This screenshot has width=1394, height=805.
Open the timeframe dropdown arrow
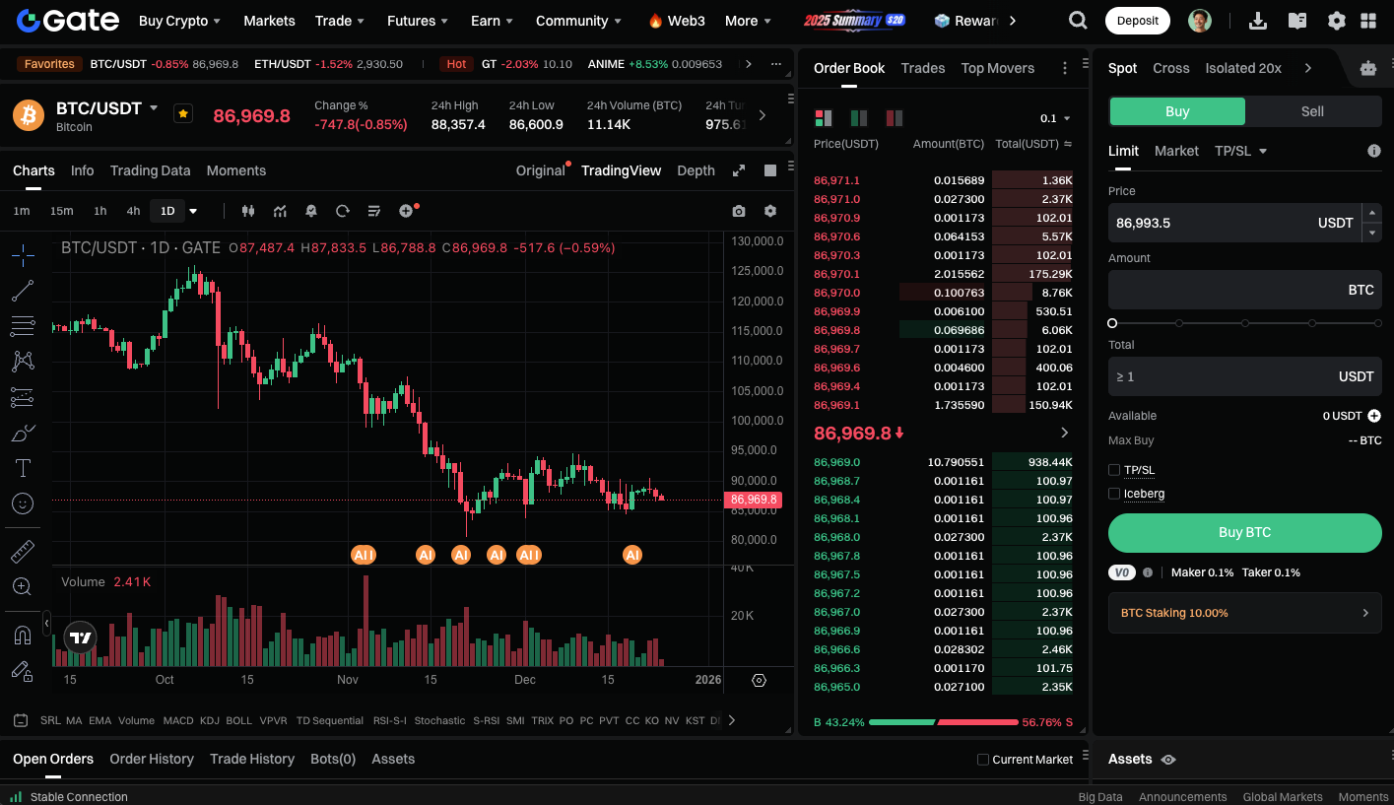193,211
